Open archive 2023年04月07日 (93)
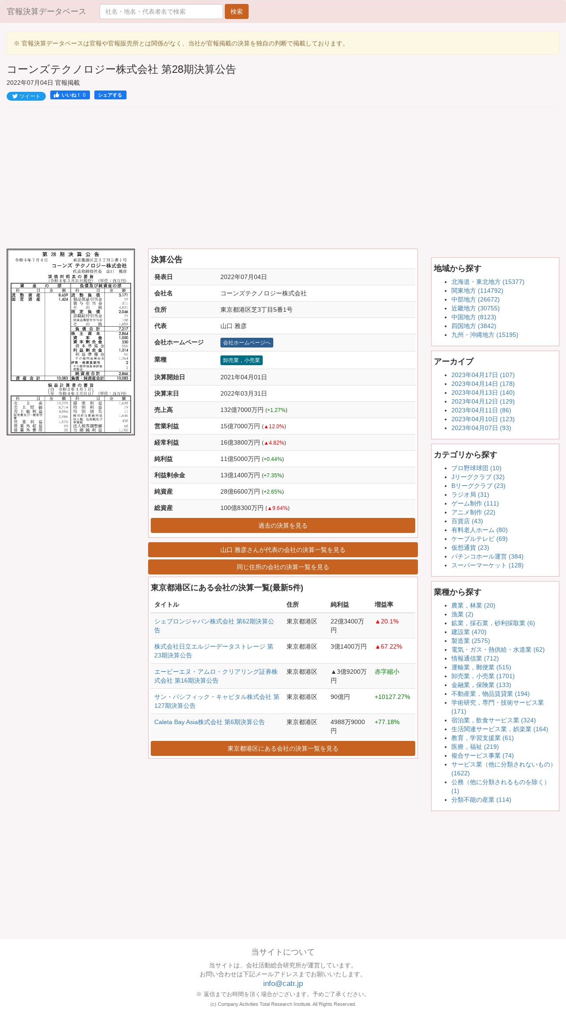 click(x=481, y=428)
